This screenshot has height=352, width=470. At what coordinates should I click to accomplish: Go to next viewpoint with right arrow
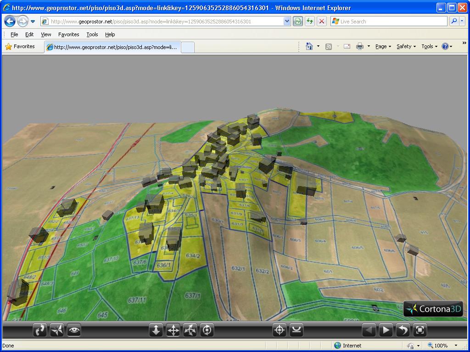click(x=386, y=330)
